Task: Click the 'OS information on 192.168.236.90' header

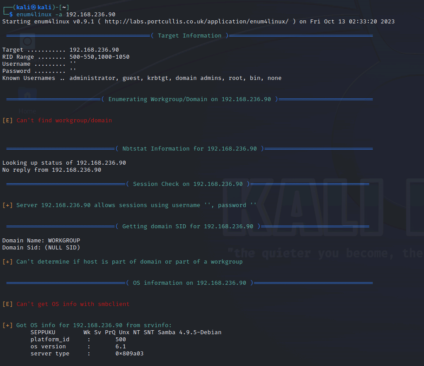Action: coord(190,283)
